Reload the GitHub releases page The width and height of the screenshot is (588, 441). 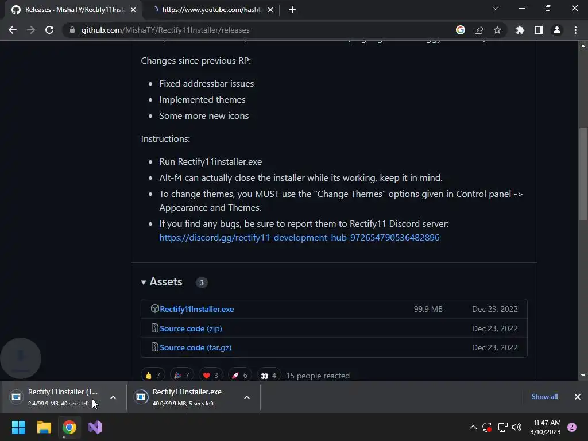pos(49,30)
